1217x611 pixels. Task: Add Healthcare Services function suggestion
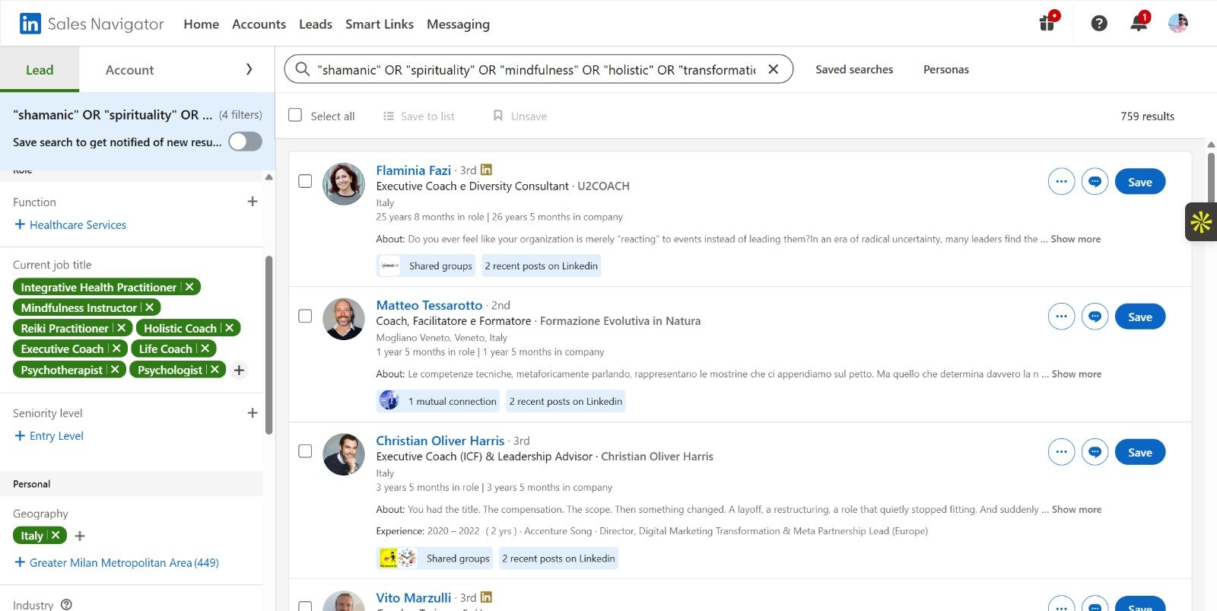[x=71, y=224]
